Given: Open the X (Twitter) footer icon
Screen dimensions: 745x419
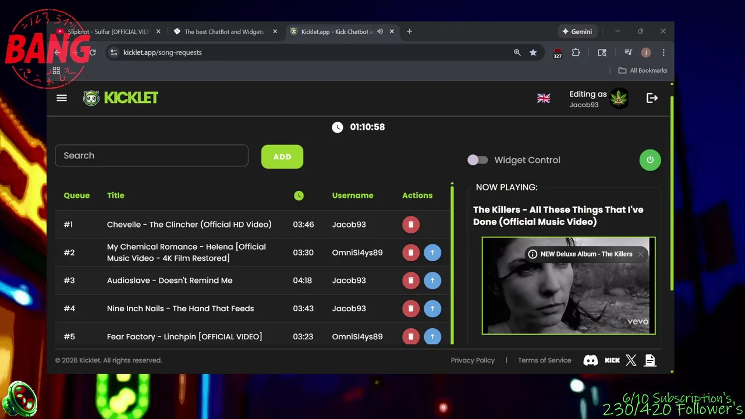Looking at the screenshot, I should [x=631, y=360].
